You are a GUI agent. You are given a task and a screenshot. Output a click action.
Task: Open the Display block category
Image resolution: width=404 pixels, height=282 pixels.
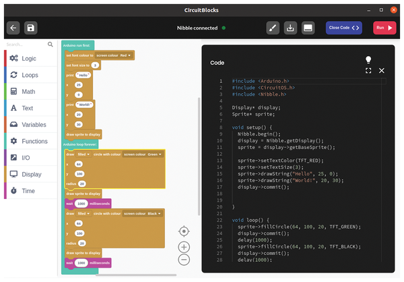click(x=31, y=174)
